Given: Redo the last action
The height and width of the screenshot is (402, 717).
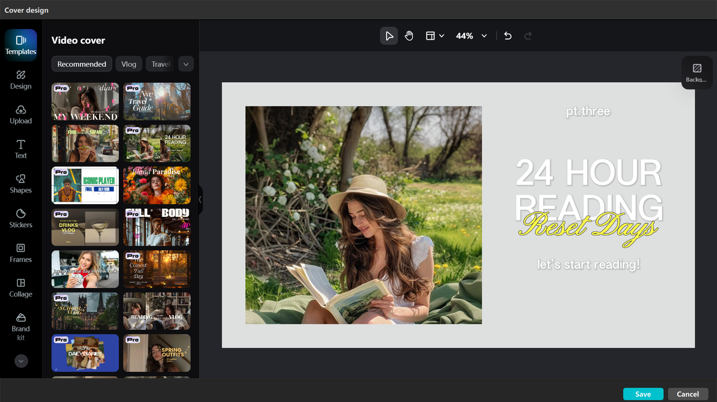Looking at the screenshot, I should [528, 36].
